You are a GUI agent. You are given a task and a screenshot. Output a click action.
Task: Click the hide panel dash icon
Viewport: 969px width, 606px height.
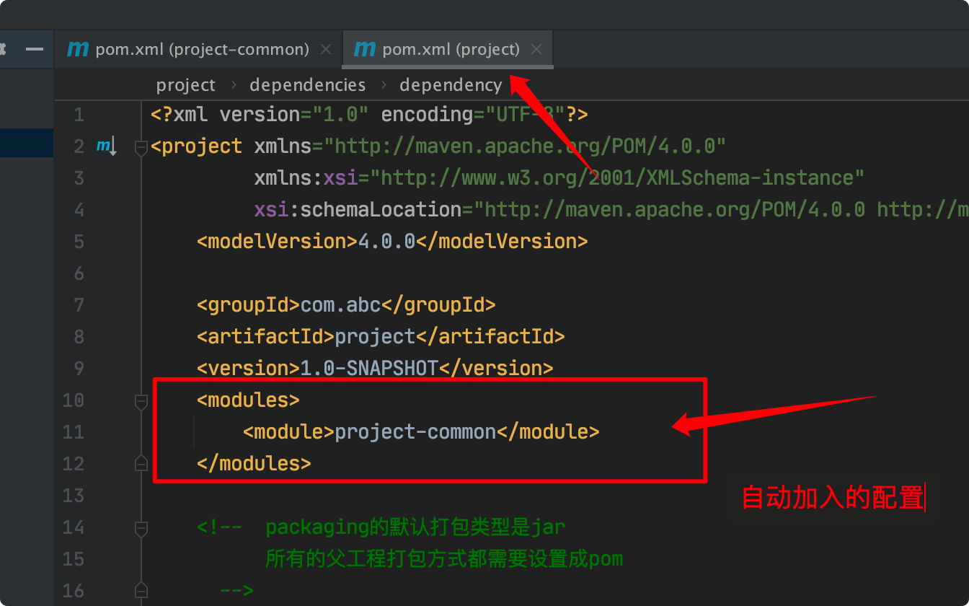(x=34, y=49)
